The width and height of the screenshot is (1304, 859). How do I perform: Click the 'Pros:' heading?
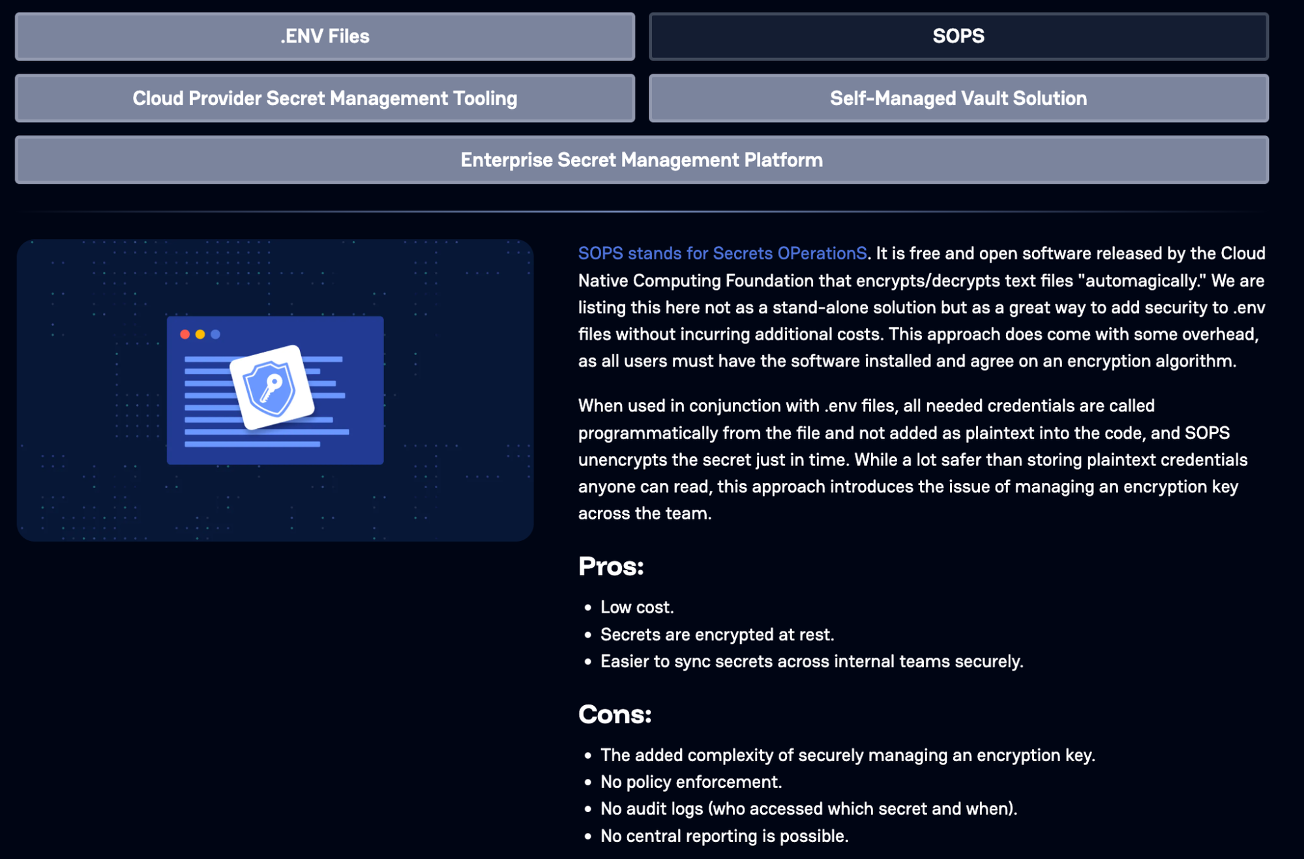(610, 566)
